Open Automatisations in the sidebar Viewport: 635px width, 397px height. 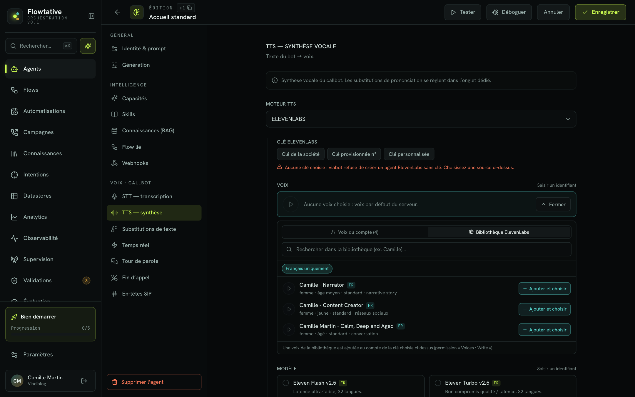51,111
